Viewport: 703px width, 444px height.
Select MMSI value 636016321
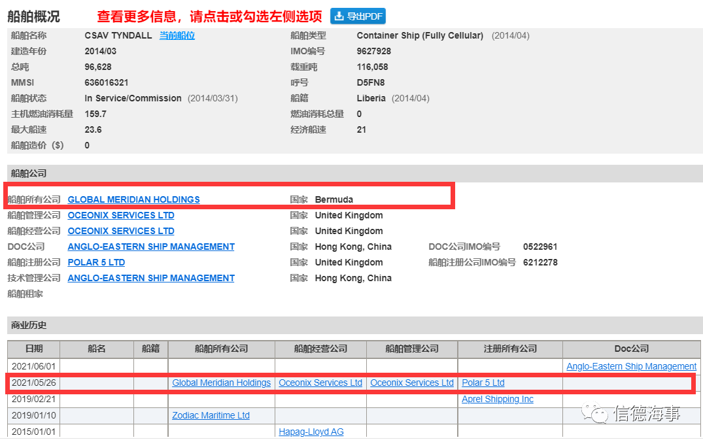click(106, 82)
